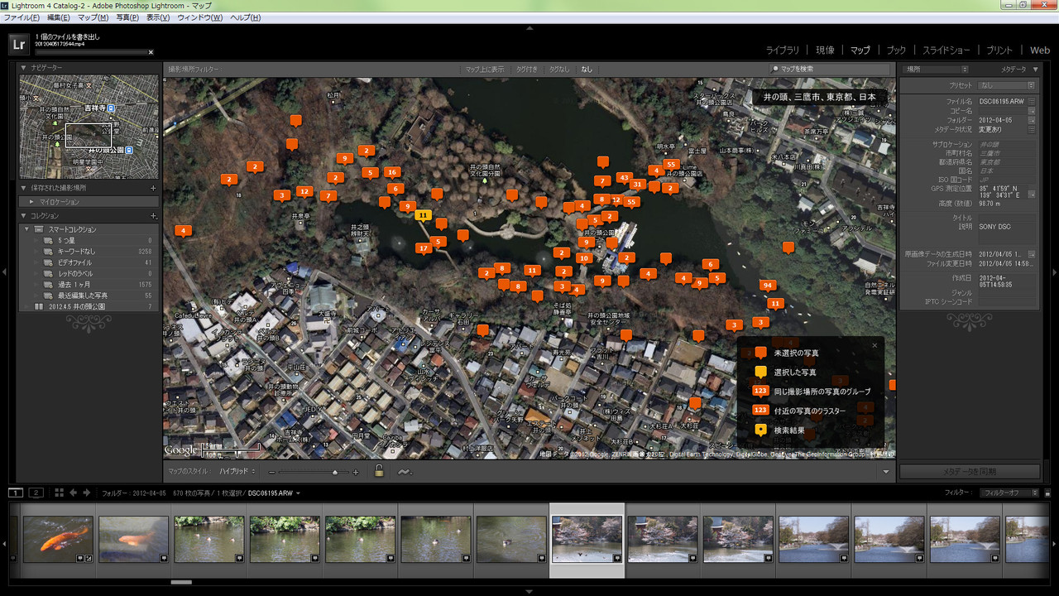Add a new collection with plus icon
The image size is (1059, 596).
[153, 215]
